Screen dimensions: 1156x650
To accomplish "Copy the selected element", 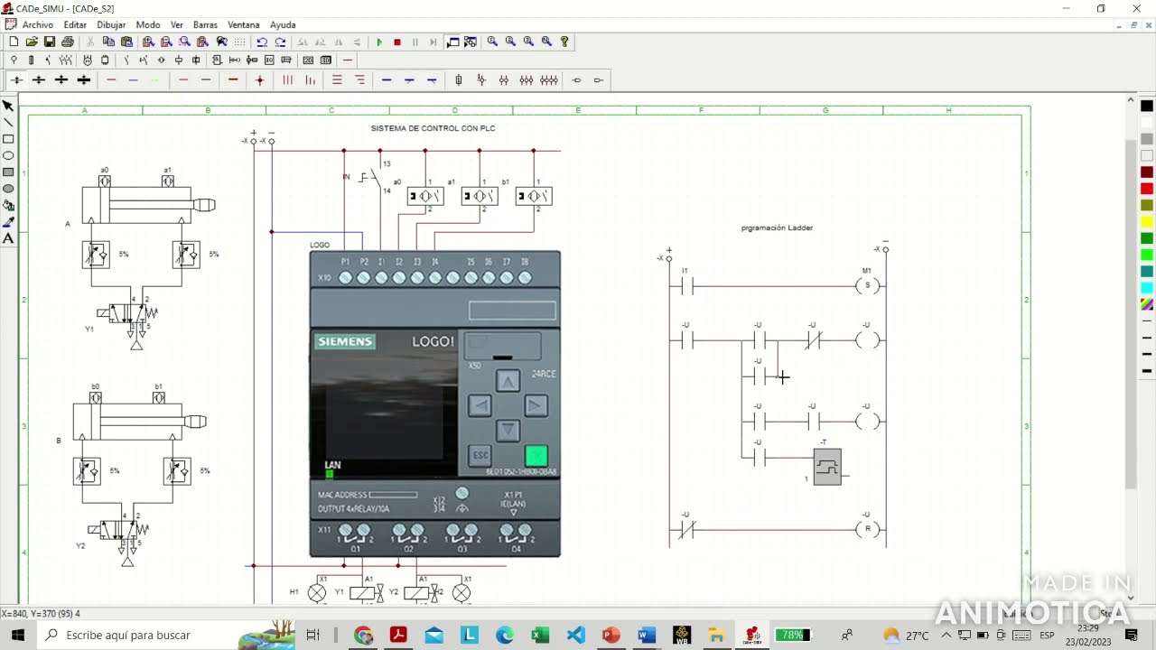I will pos(108,42).
